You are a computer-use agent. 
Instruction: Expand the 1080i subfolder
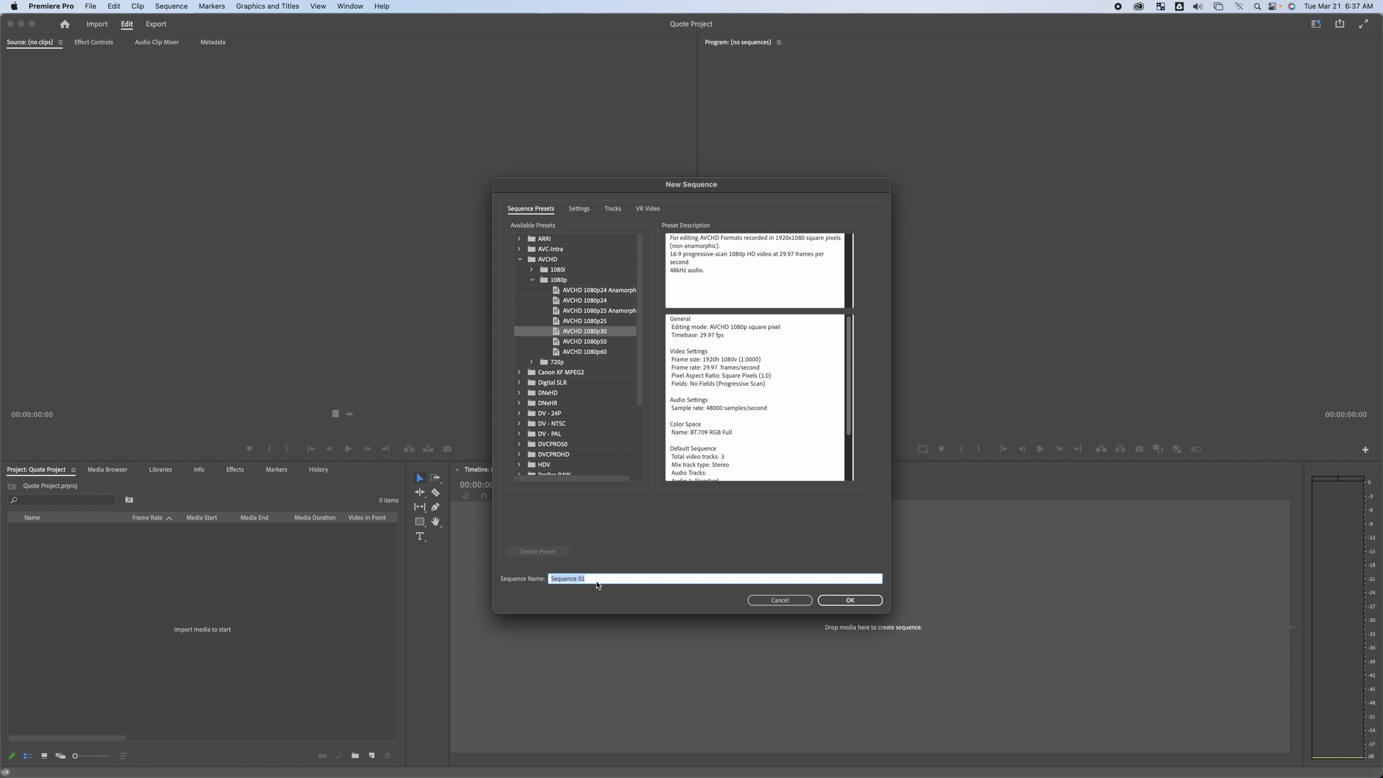pos(531,269)
